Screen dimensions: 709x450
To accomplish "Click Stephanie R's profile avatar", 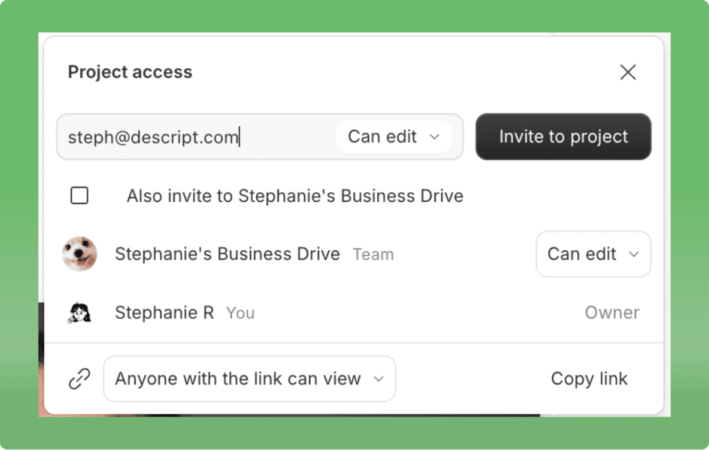I will (80, 312).
